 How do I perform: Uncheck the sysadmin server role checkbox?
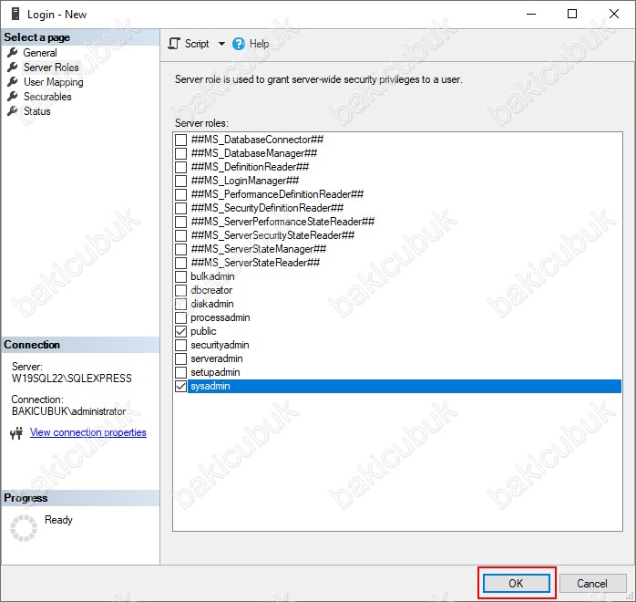[180, 387]
